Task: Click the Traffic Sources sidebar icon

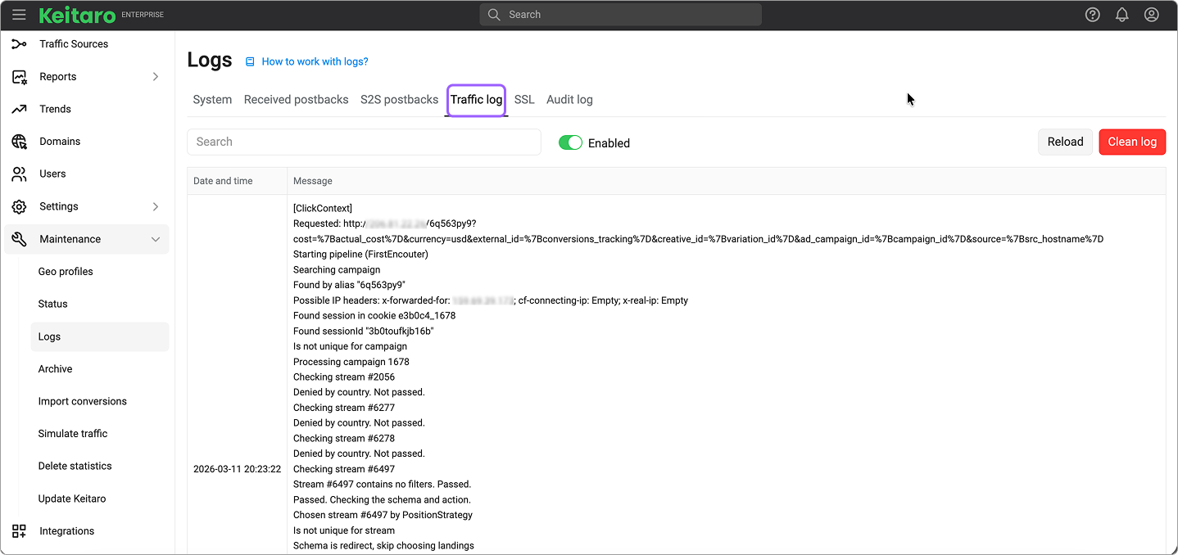Action: coord(19,44)
